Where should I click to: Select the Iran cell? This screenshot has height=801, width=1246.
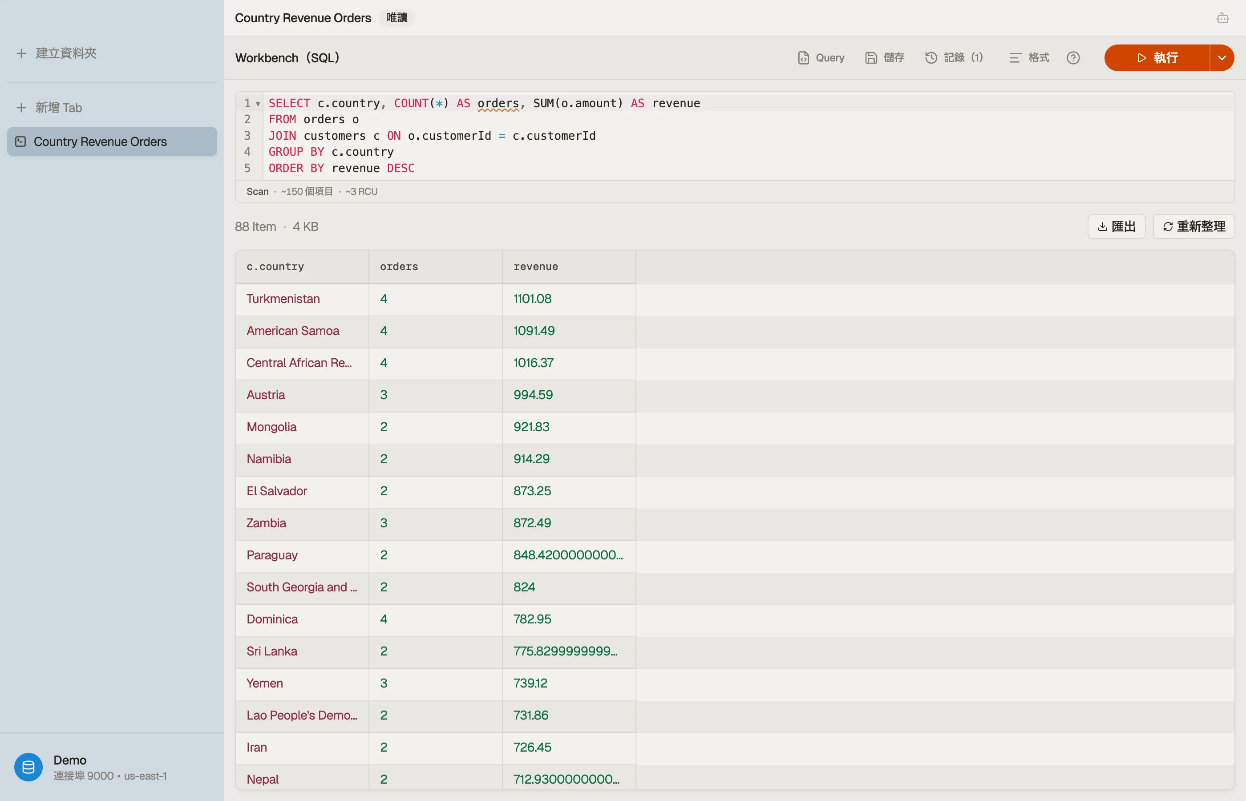point(302,748)
